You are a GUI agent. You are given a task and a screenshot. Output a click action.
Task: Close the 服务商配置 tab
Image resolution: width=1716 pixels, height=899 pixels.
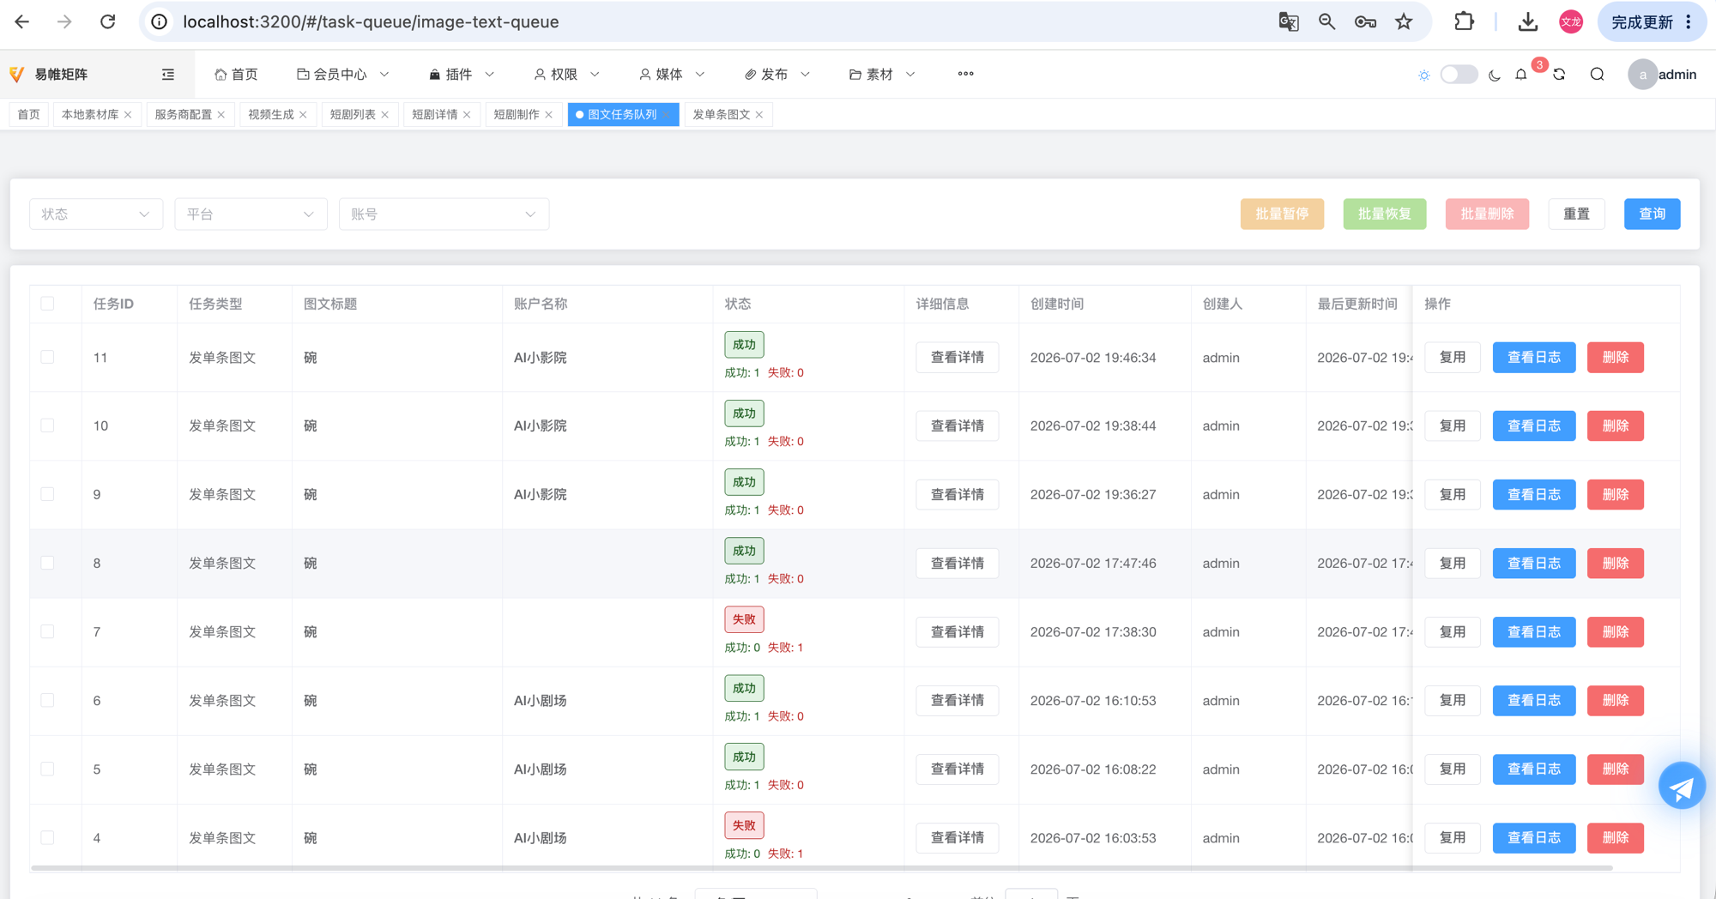[221, 114]
